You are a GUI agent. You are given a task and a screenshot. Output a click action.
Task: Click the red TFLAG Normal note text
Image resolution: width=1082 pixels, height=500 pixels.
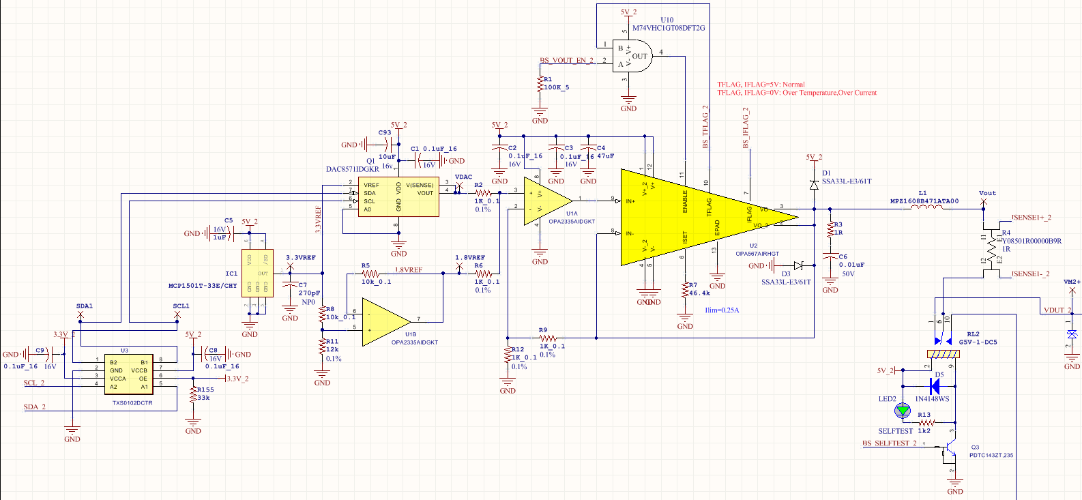(x=761, y=85)
